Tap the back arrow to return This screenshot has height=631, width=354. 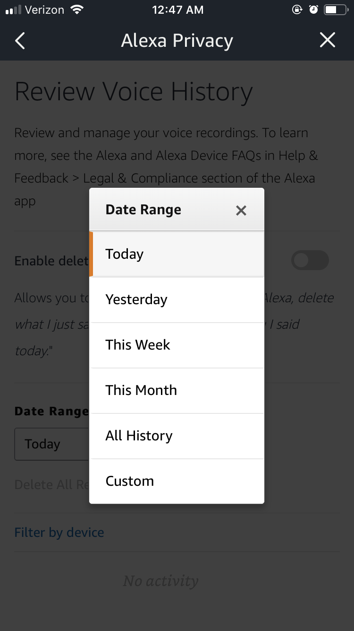pos(20,41)
